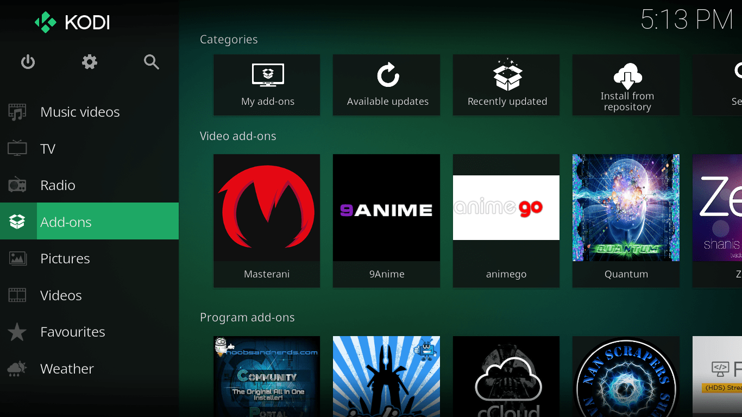Viewport: 742px width, 417px height.
Task: Click the Video add-ons section heading
Action: pos(238,136)
